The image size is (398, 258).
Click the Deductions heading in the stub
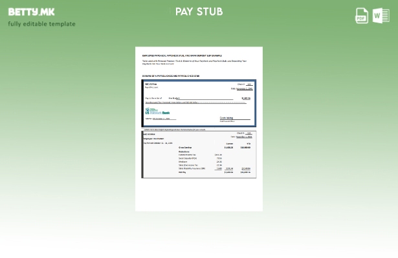[184, 152]
